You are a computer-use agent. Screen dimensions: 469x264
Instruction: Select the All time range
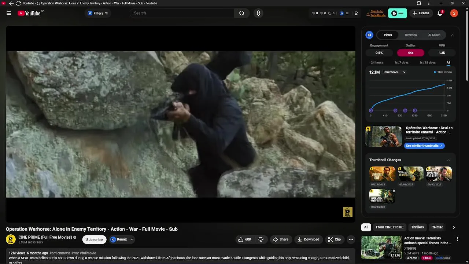[448, 63]
